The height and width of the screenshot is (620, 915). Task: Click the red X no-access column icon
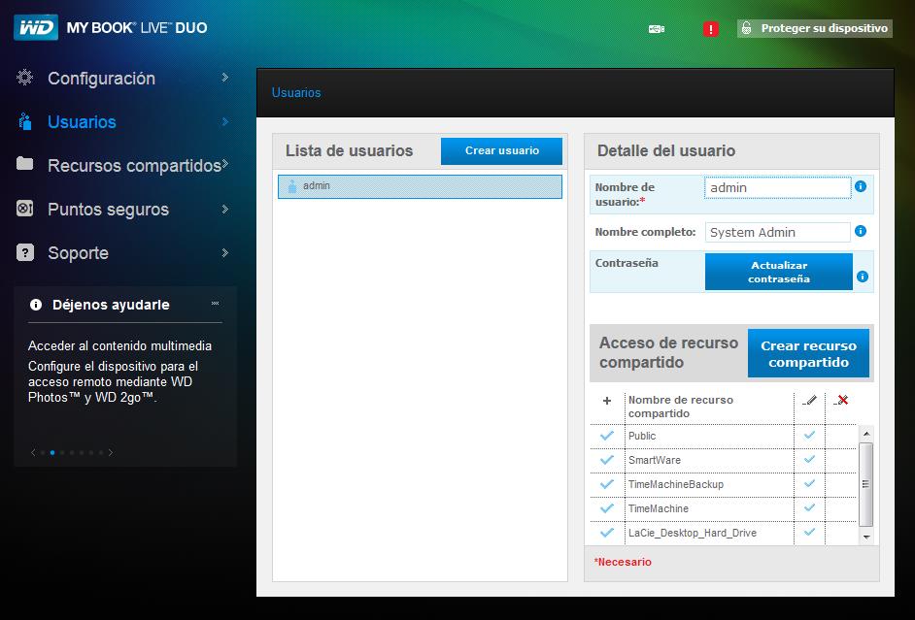[x=840, y=401]
